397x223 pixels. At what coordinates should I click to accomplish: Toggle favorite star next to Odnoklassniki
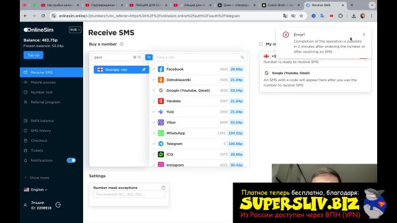[154, 80]
